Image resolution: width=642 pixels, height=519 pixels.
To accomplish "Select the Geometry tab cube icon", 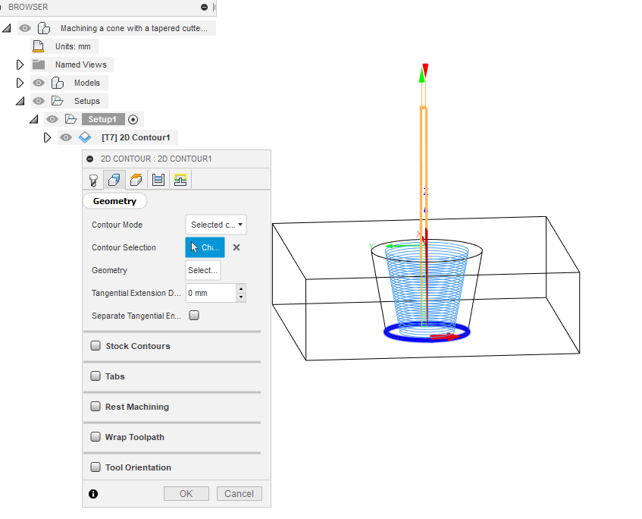I will pos(114,179).
